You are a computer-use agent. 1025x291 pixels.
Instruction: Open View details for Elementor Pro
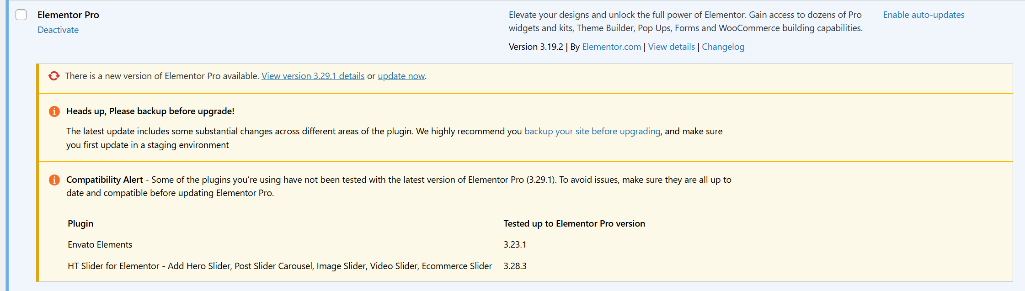671,47
